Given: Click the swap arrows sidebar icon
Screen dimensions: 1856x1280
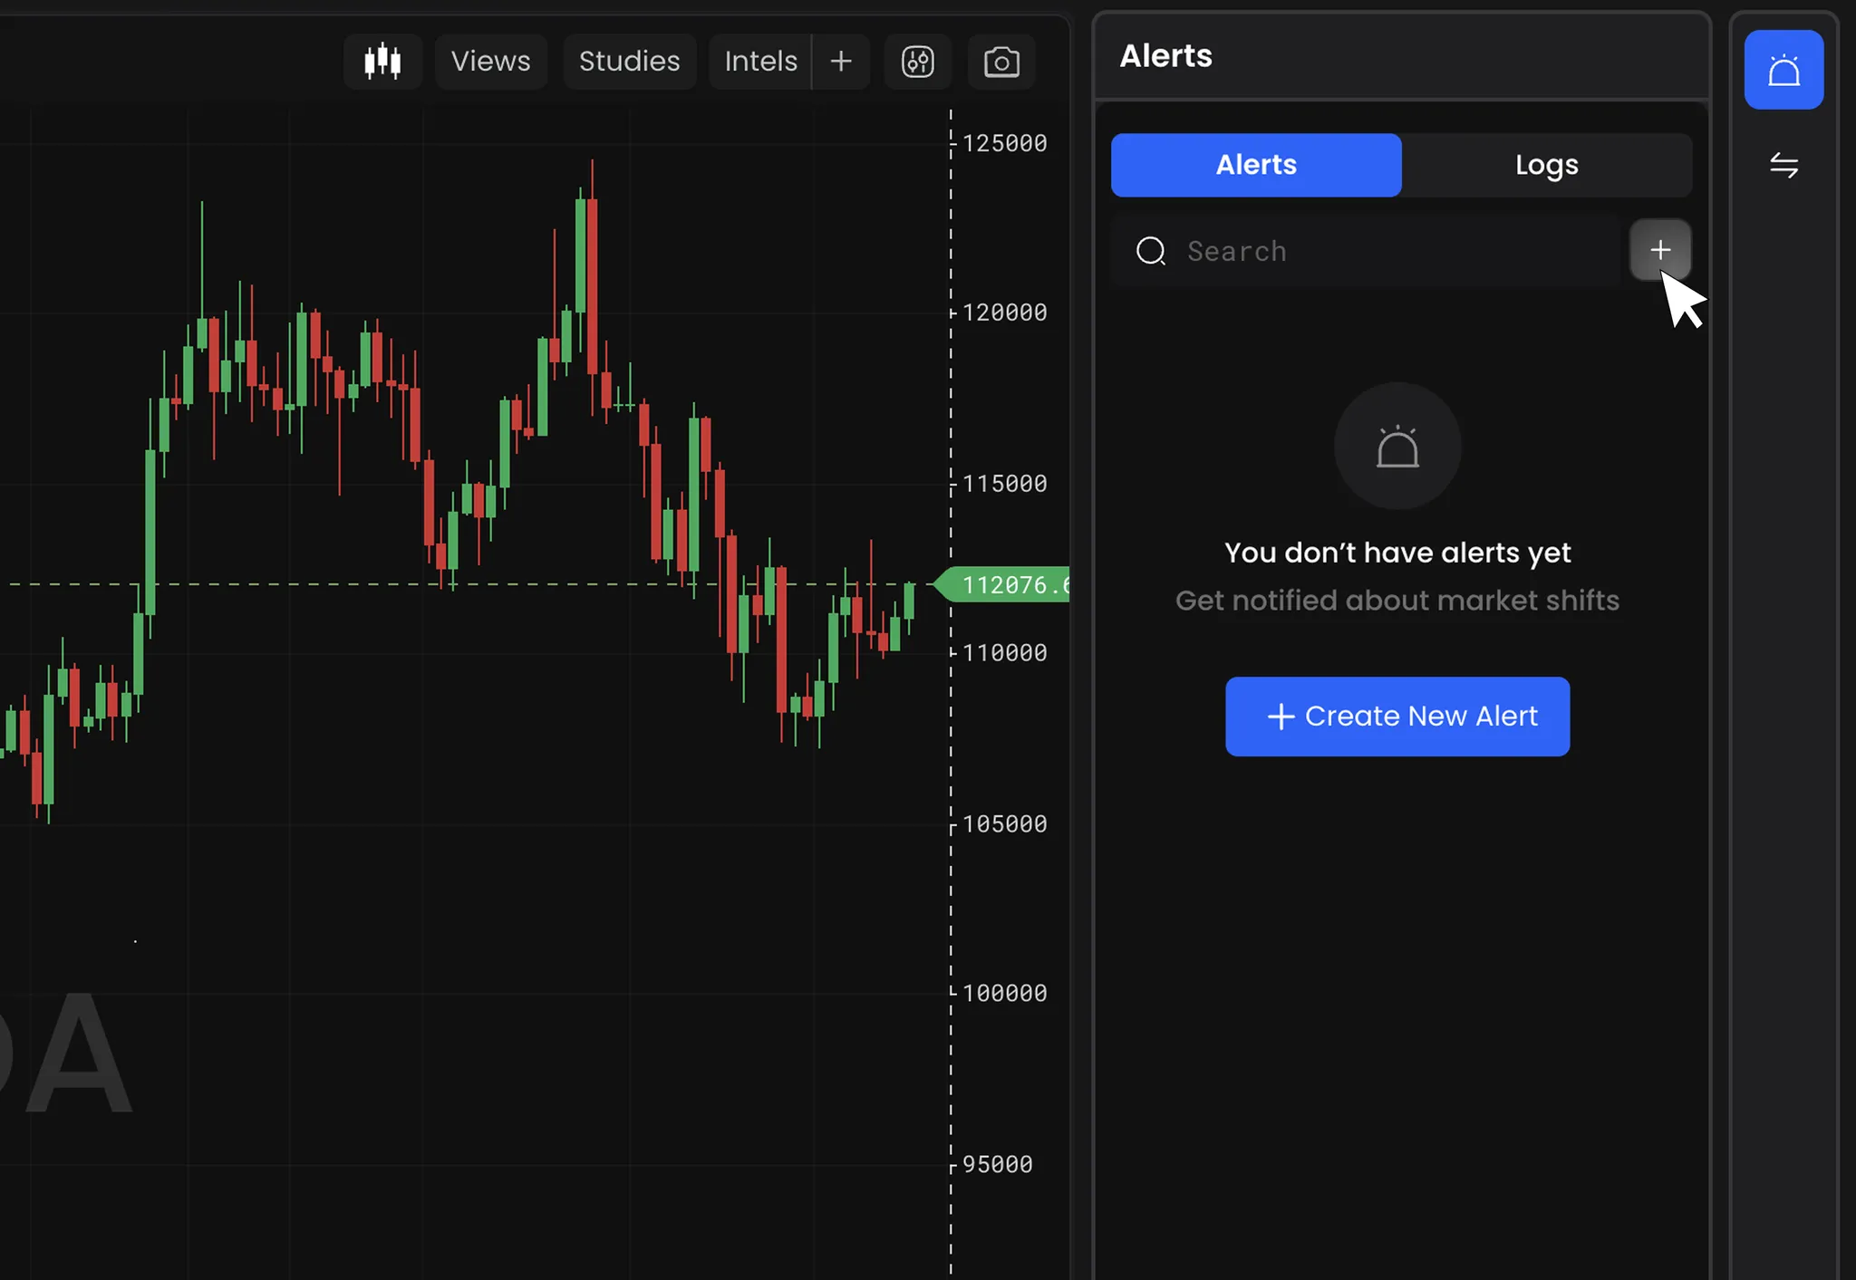Looking at the screenshot, I should (1783, 165).
